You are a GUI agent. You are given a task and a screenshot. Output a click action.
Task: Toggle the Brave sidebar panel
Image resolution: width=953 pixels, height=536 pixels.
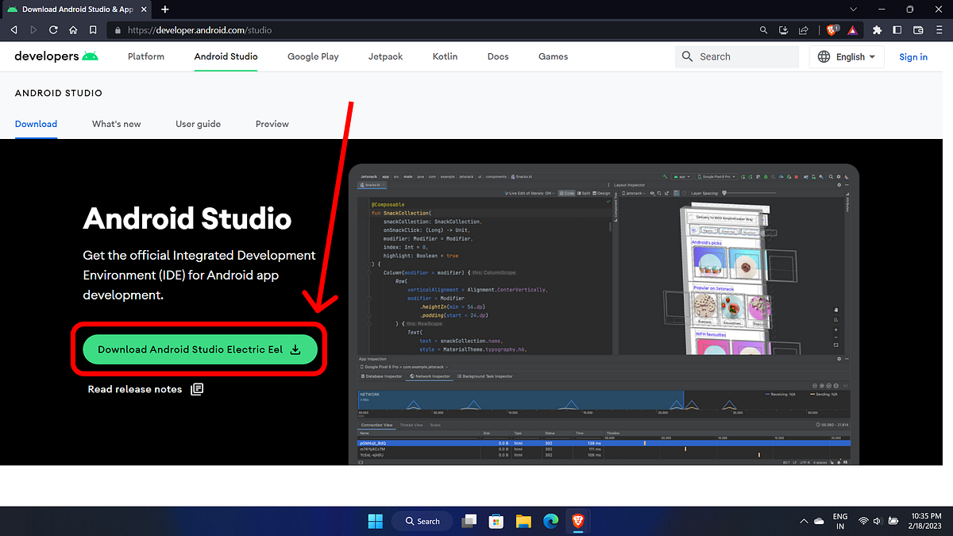pyautogui.click(x=896, y=29)
